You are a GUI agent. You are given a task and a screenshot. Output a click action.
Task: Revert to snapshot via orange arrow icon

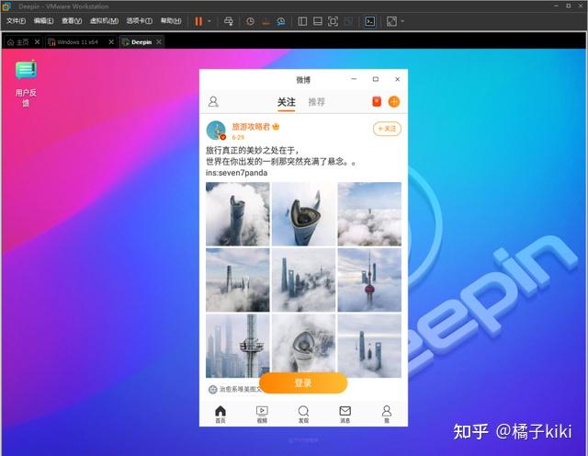(266, 21)
